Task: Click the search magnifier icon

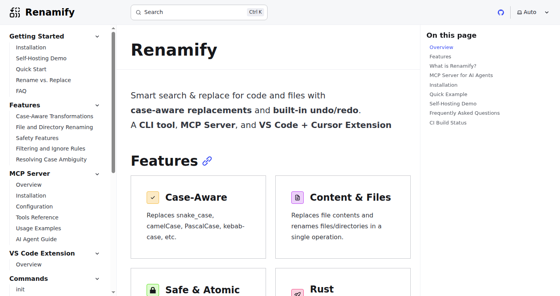Action: (138, 12)
